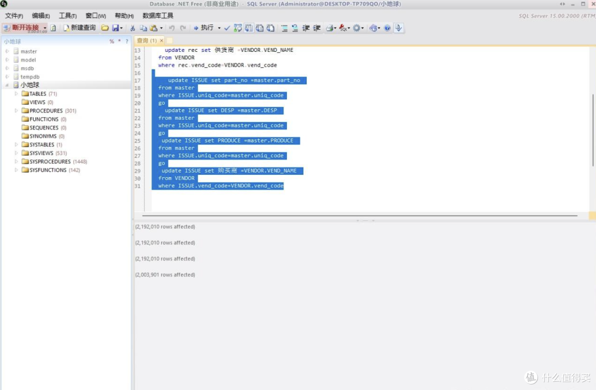
Task: Click the cut scissors icon
Action: pos(132,28)
